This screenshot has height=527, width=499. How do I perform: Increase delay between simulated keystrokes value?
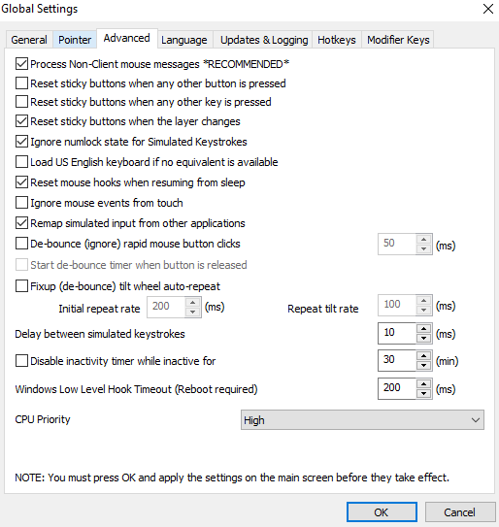pos(423,329)
